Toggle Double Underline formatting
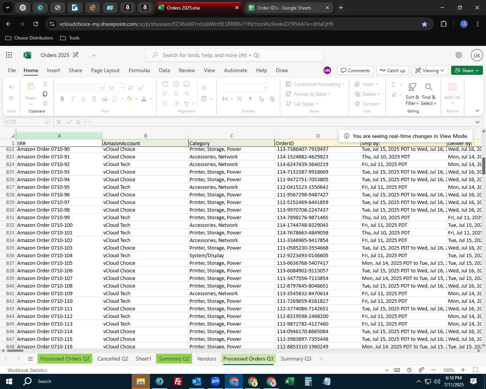Image resolution: width=486 pixels, height=389 pixels. 94,99
